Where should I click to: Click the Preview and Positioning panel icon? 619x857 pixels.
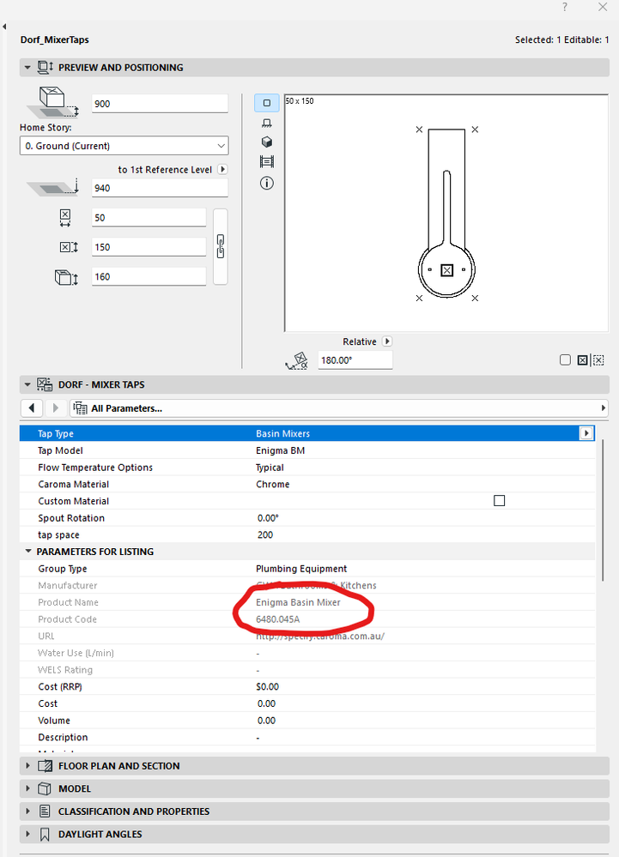point(45,67)
